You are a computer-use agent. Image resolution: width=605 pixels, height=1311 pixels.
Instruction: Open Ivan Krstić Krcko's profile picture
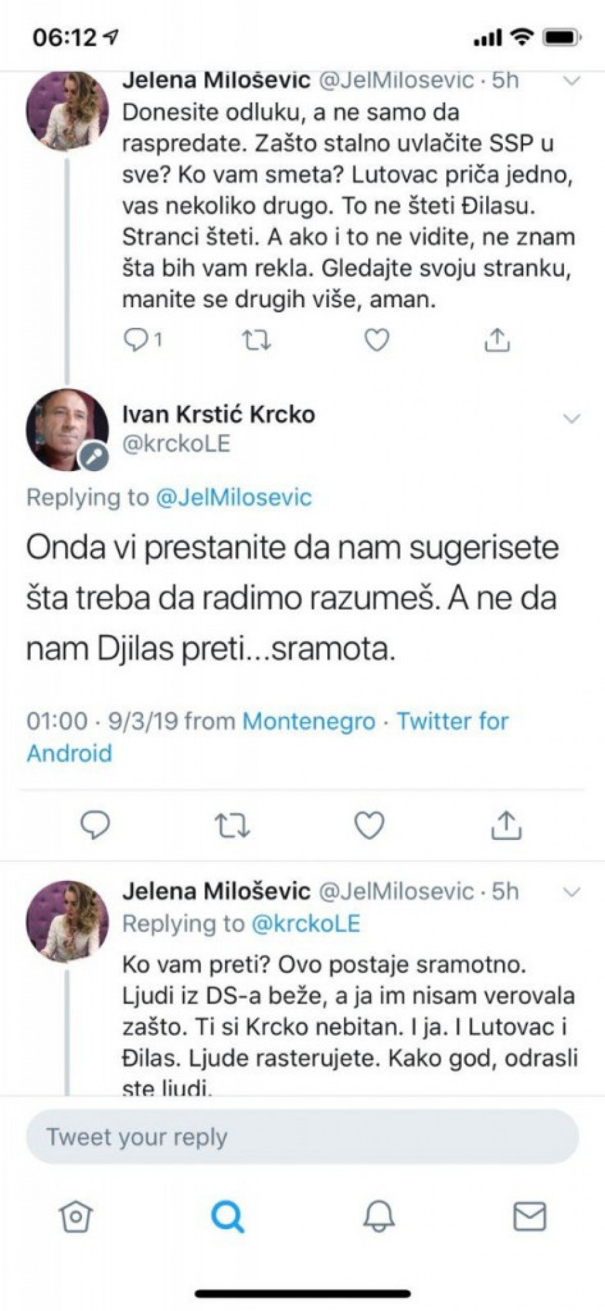pos(67,429)
